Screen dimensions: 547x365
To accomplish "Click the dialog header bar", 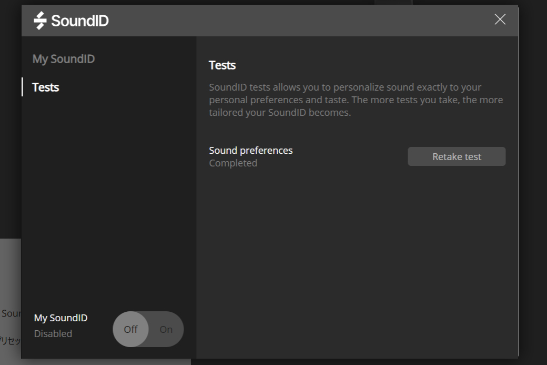I will point(295,21).
